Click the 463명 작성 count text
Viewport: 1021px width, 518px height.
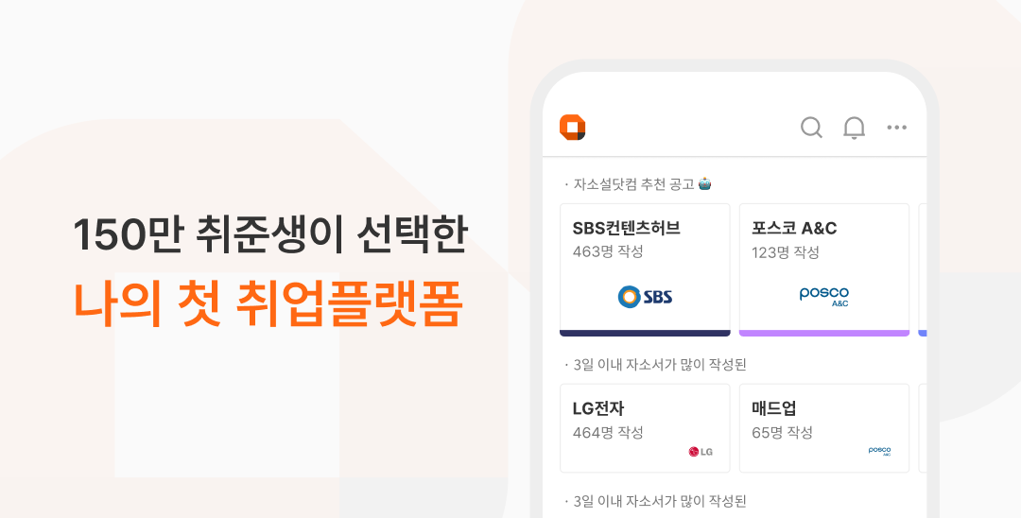pos(608,251)
